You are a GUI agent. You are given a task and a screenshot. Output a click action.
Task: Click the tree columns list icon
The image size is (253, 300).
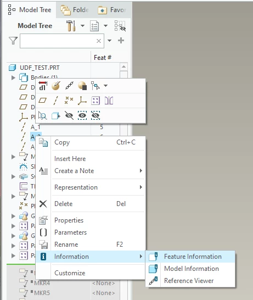point(94,26)
